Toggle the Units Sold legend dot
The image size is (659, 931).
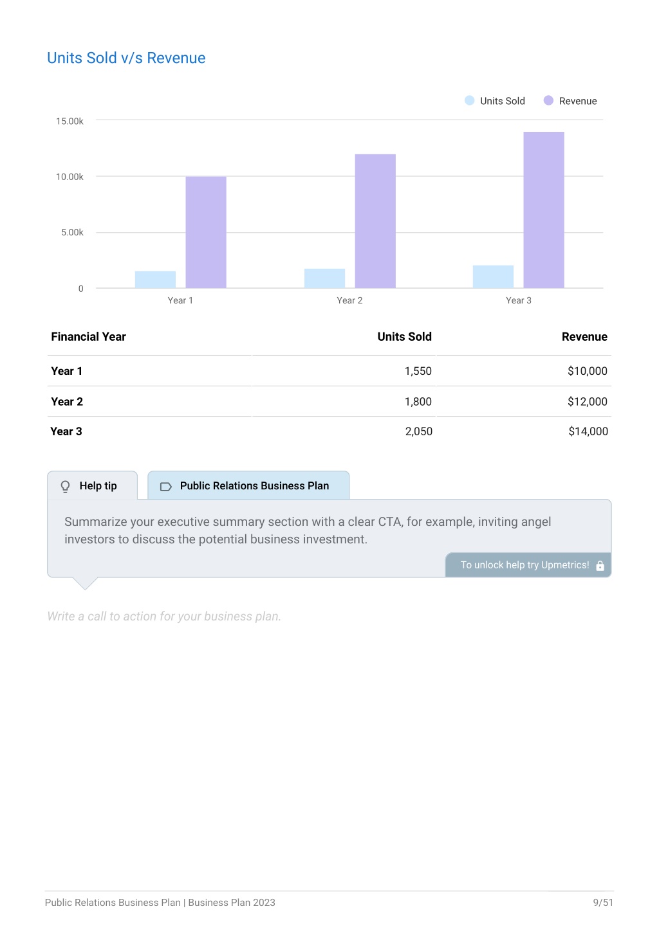470,100
